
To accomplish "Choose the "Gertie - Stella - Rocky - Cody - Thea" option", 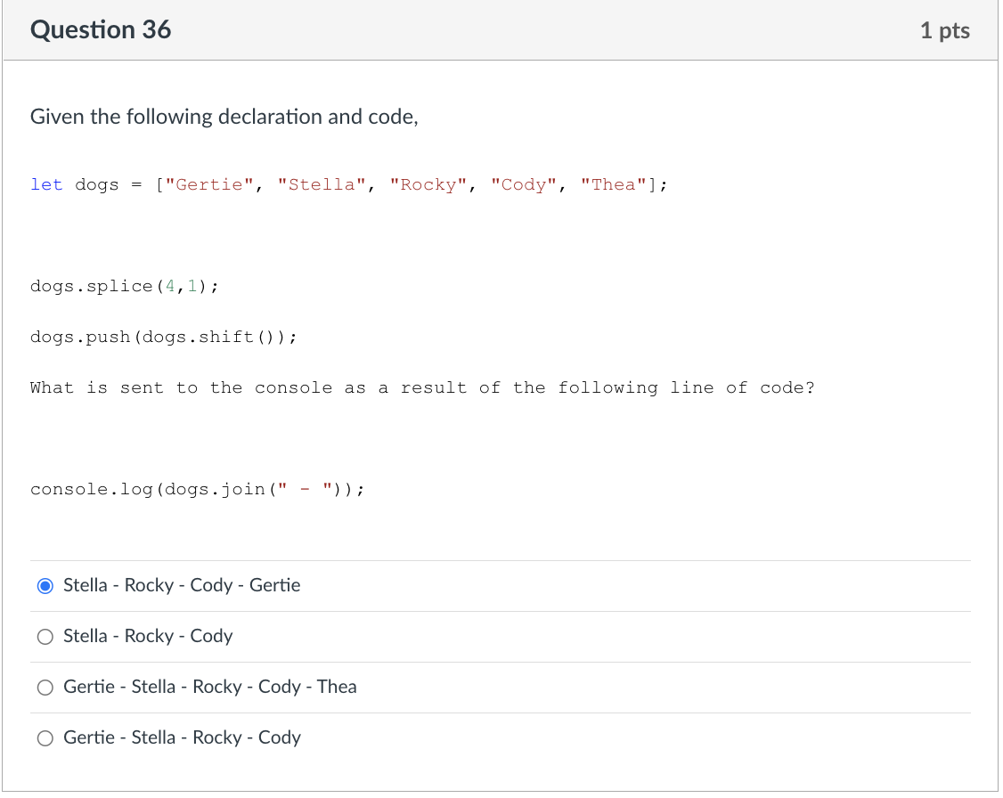I will click(45, 687).
